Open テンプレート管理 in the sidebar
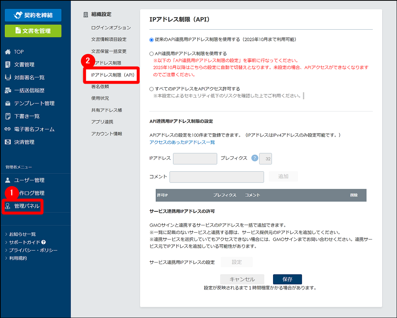 point(35,103)
